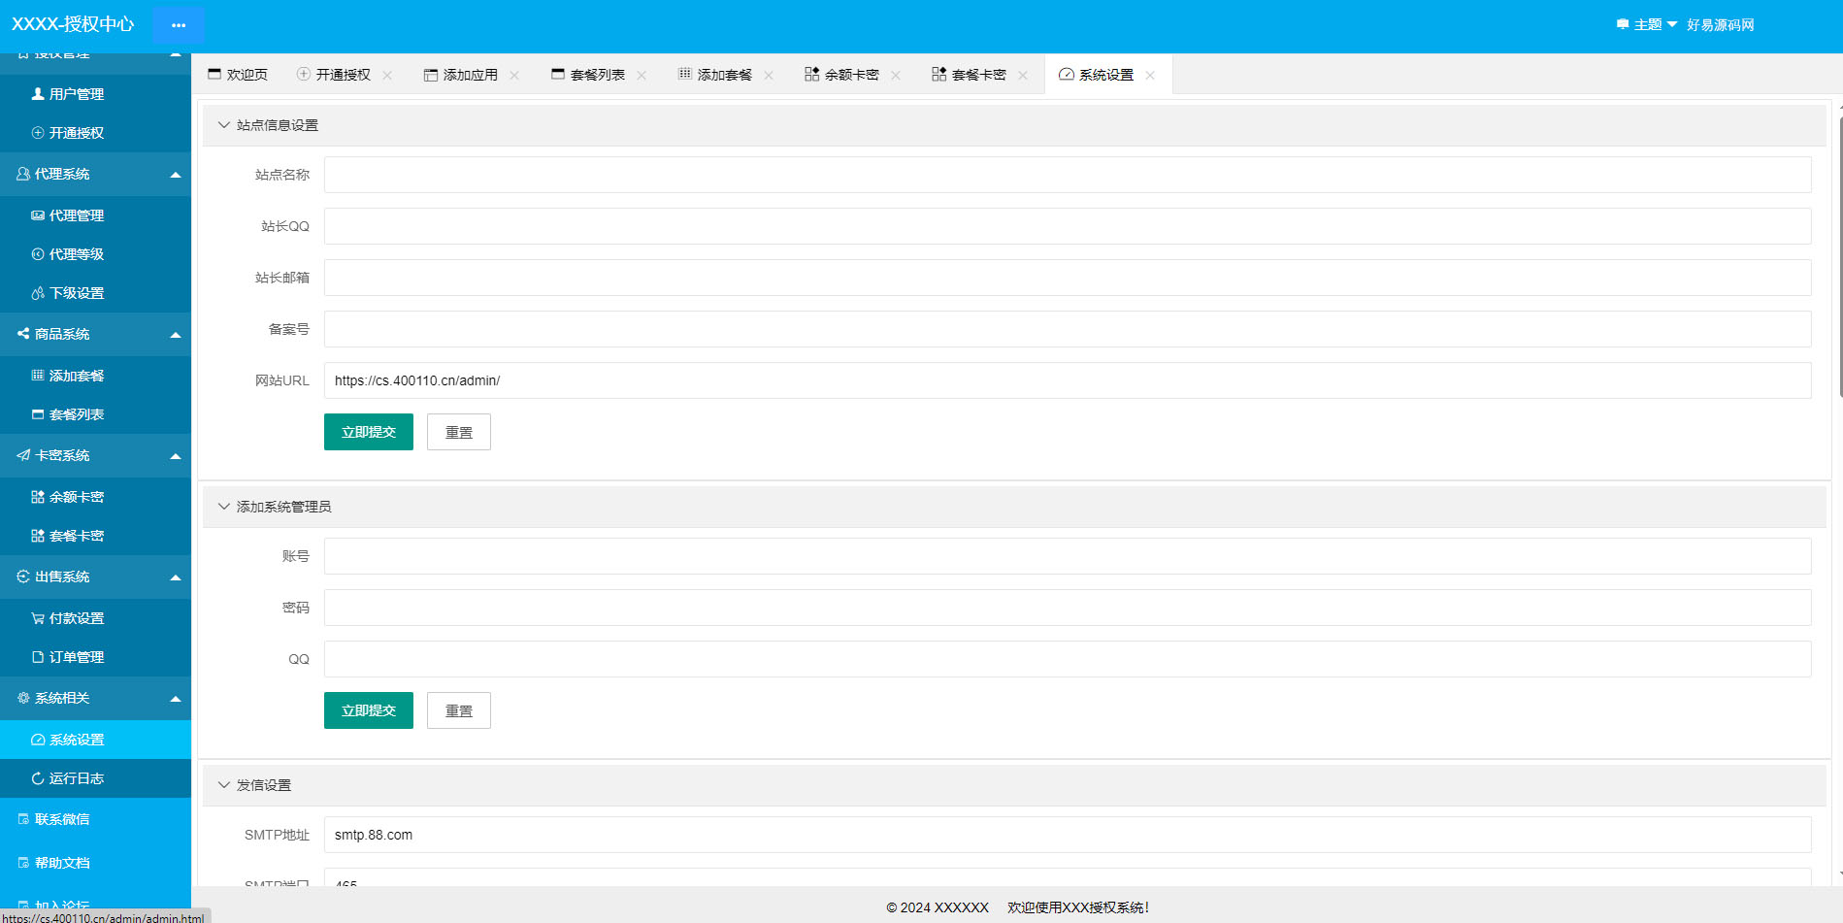Screen dimensions: 1843x923
Task: Open the contact WeChat sidebar link
Action: [x=62, y=819]
